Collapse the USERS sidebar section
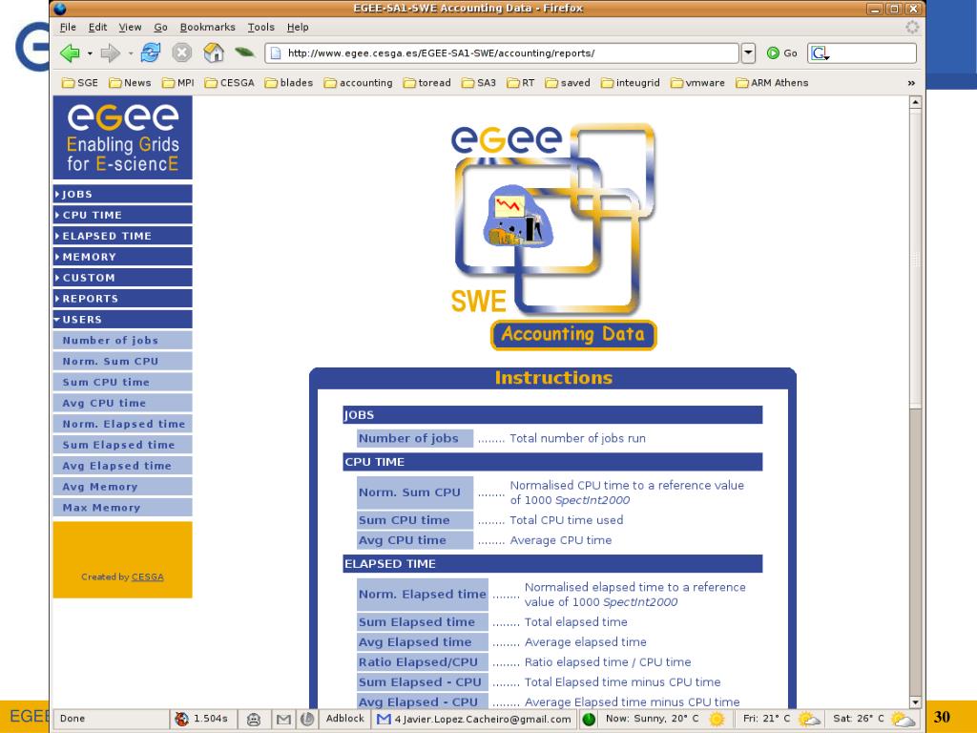 point(123,319)
